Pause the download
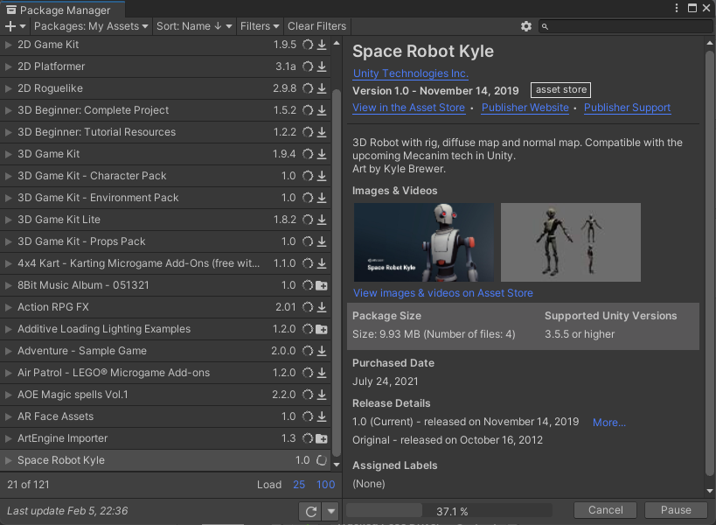Screen dimensions: 716x525 click(x=676, y=510)
